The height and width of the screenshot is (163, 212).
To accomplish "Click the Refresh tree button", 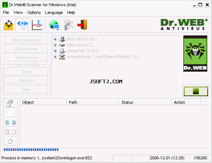I will coord(26,49).
